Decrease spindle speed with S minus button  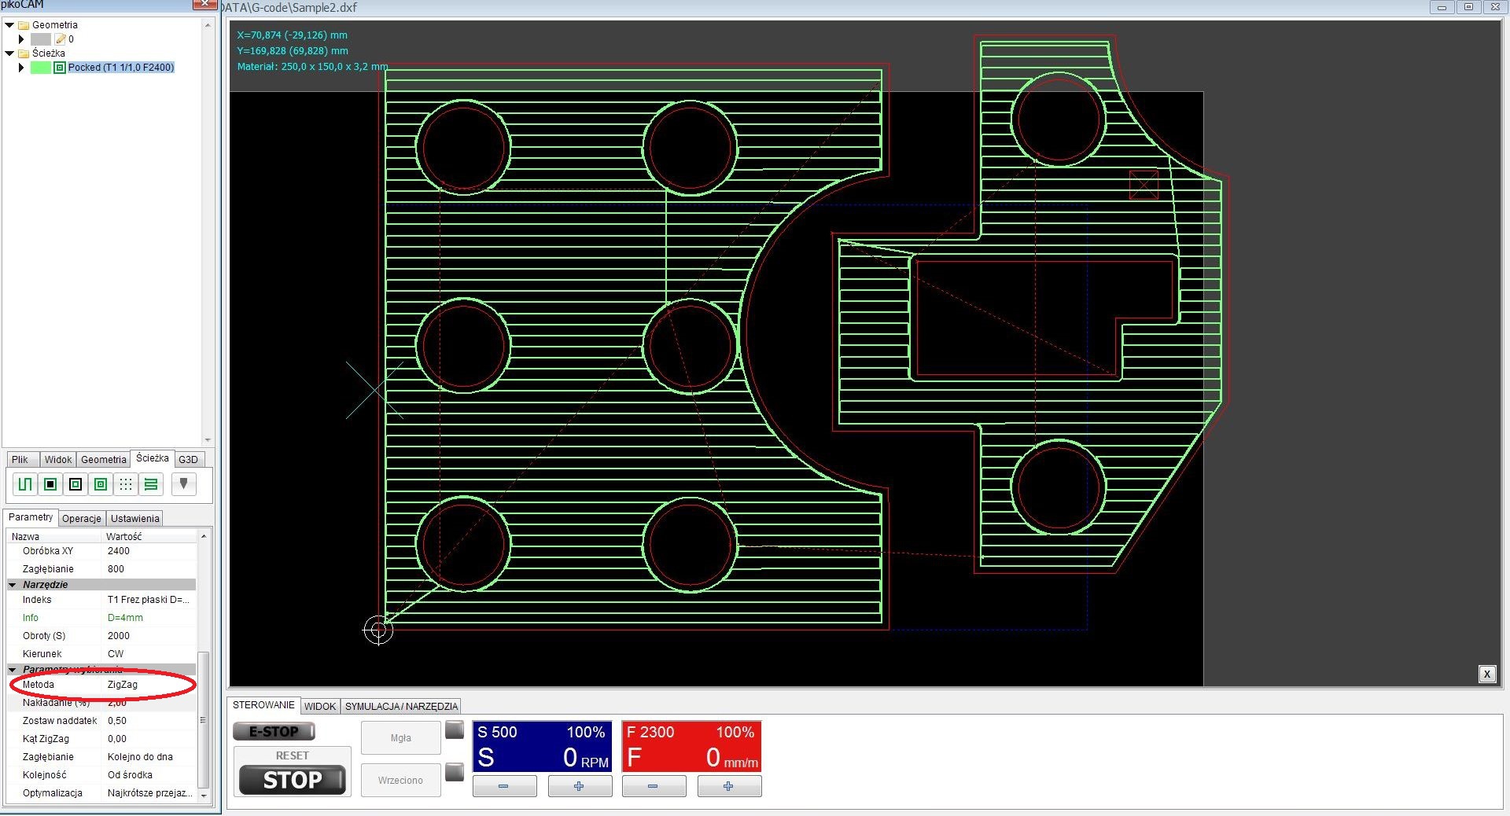point(504,786)
